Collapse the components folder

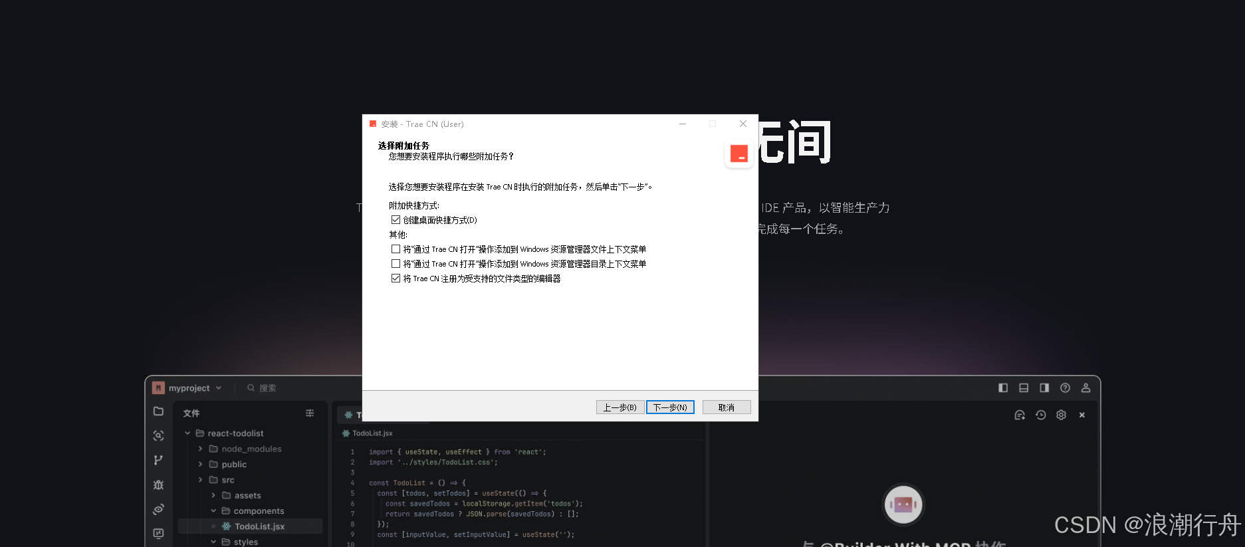pos(213,510)
